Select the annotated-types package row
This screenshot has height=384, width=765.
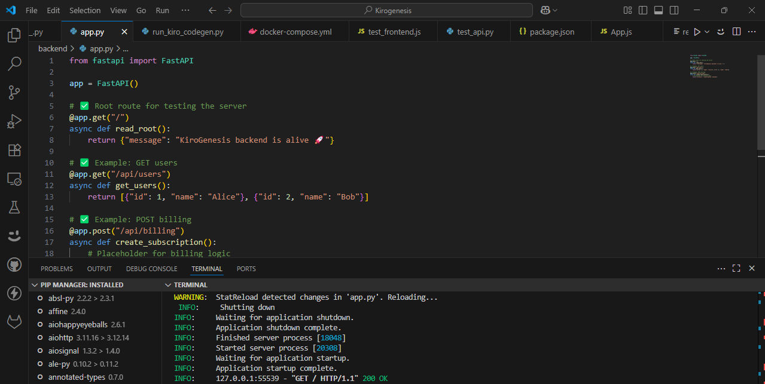coord(95,377)
